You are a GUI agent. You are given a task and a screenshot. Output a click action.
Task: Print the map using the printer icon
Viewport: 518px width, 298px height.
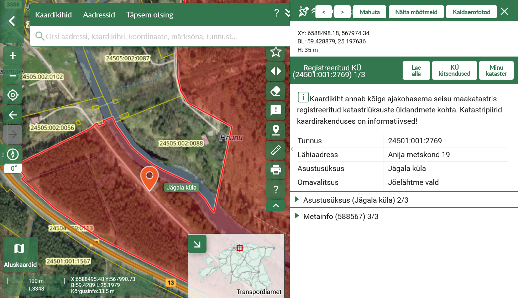[276, 170]
